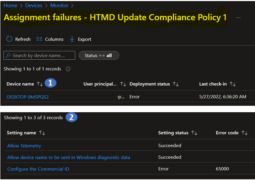Open Allow device name to be sent setting

click(x=69, y=157)
